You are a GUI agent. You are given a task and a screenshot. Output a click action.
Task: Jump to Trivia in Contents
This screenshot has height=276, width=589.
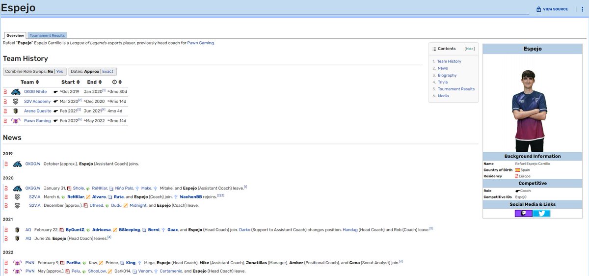click(443, 82)
